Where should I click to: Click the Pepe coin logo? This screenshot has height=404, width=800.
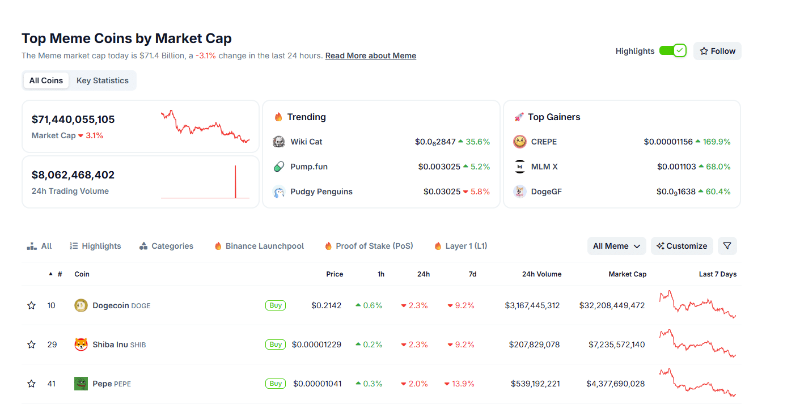80,383
